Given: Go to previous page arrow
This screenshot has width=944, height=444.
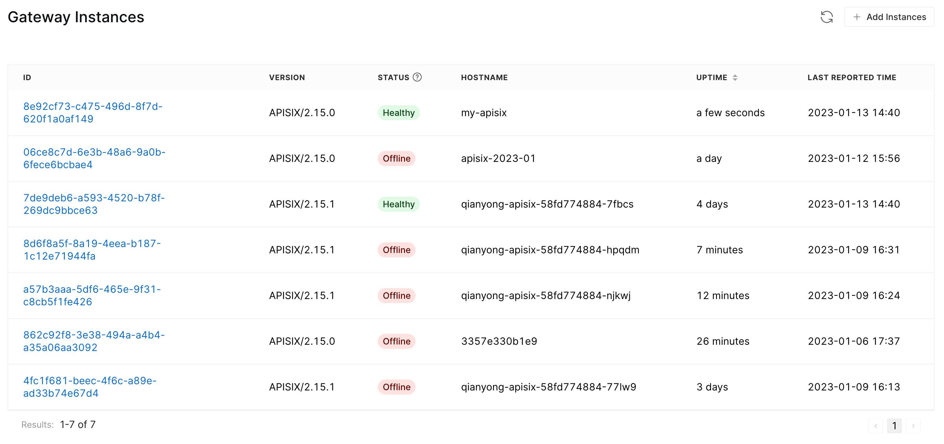Looking at the screenshot, I should [875, 426].
